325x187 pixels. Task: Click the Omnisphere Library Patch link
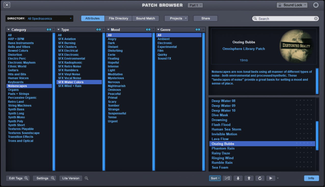pyautogui.click(x=244, y=49)
